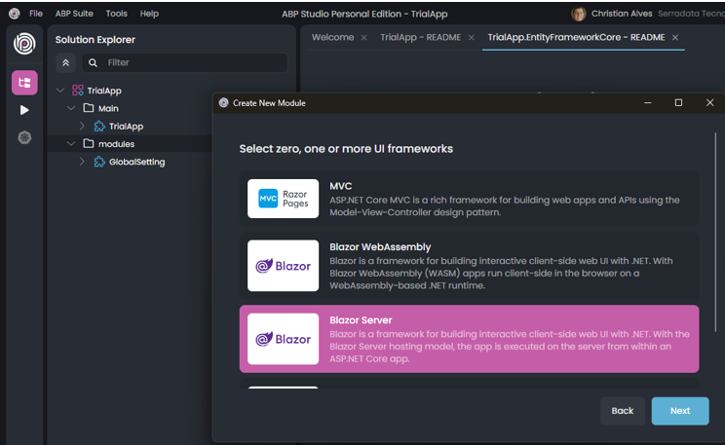
Task: Open Solution Explorer sidebar icon
Action: tap(24, 83)
